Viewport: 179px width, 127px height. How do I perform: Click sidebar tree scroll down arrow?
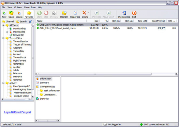pyautogui.click(x=33, y=96)
